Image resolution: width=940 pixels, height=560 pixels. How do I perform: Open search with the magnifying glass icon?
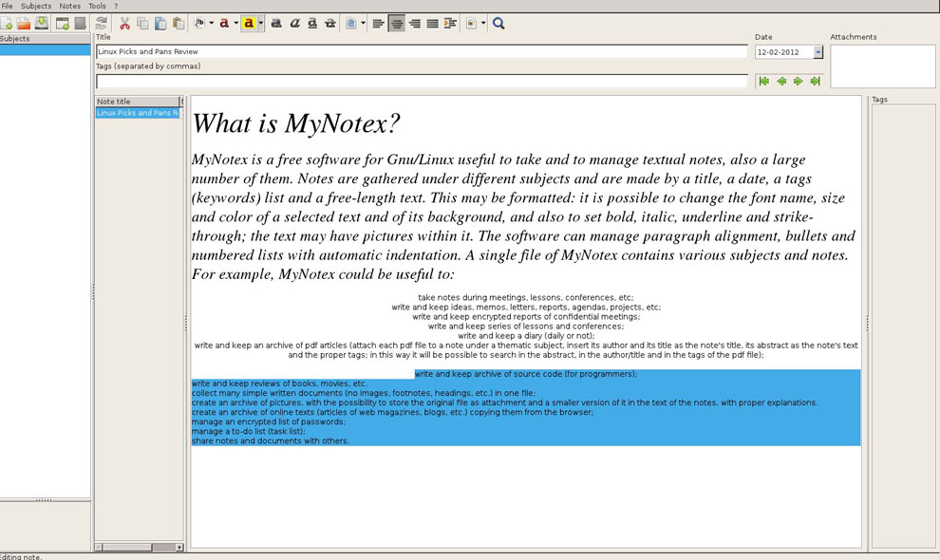[498, 24]
